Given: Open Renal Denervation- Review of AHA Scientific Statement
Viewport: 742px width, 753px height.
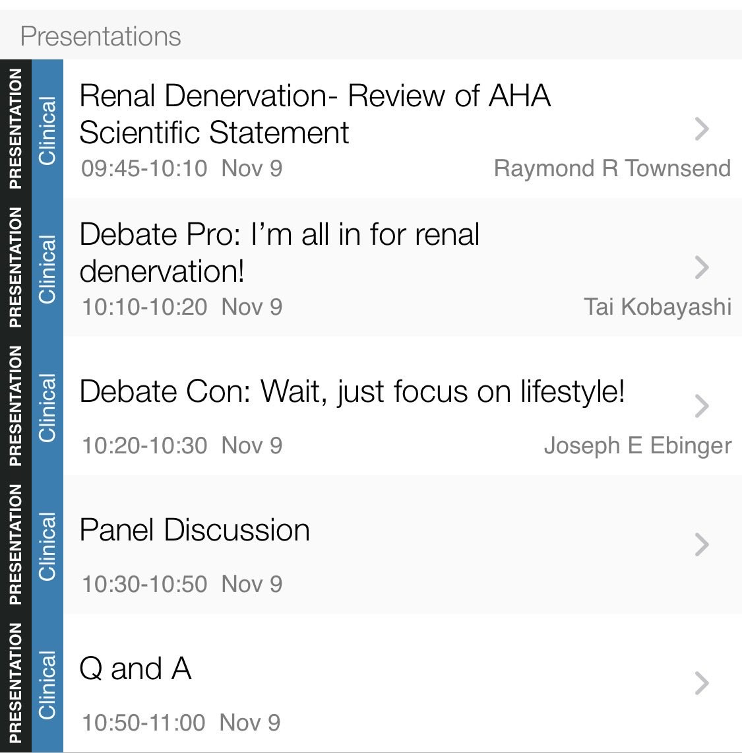Looking at the screenshot, I should click(x=315, y=114).
